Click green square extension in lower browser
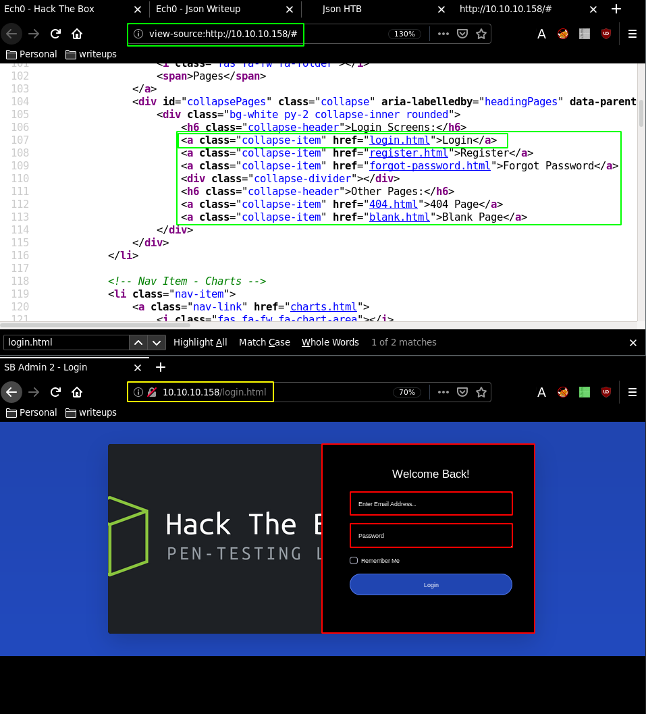 point(585,392)
